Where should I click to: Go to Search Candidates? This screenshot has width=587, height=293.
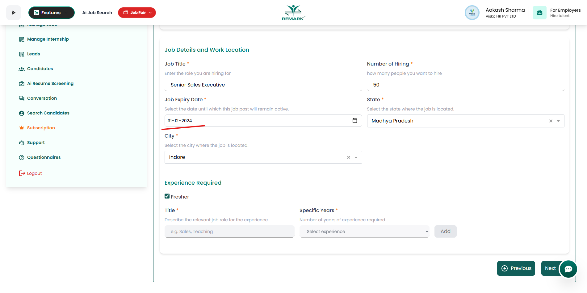pos(48,113)
